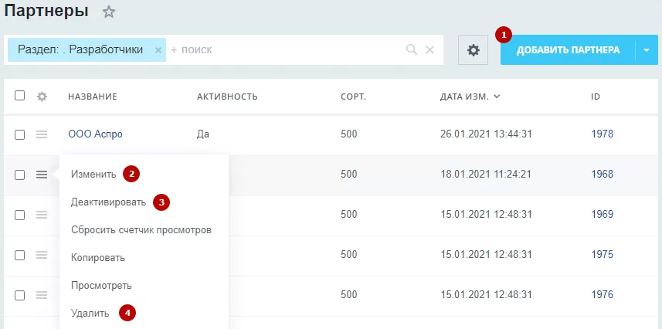Select the checkbox for row ID 1975
Viewport: 662px width, 329px height.
pos(19,255)
